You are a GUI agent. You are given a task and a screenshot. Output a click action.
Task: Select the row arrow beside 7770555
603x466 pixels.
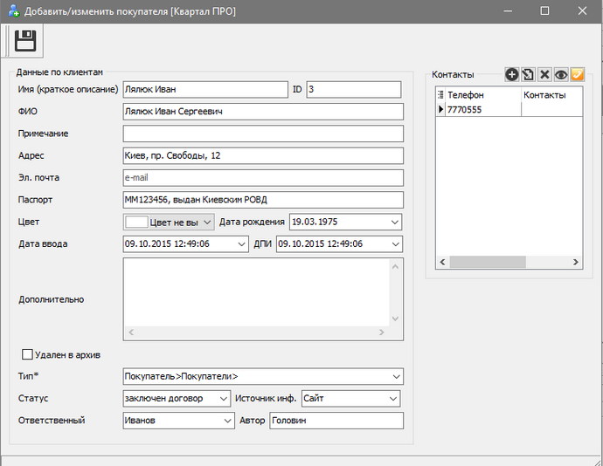coord(440,110)
